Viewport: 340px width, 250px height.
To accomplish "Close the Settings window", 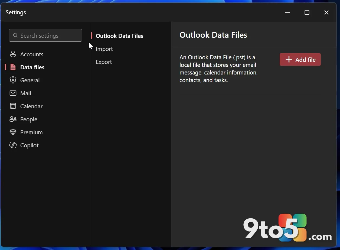I will point(326,12).
